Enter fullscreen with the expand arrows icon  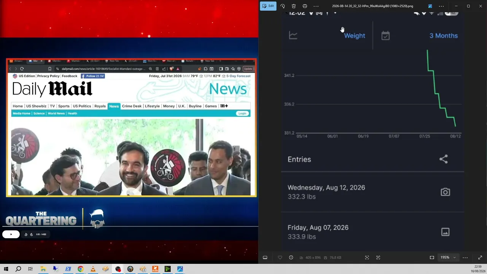point(480,258)
